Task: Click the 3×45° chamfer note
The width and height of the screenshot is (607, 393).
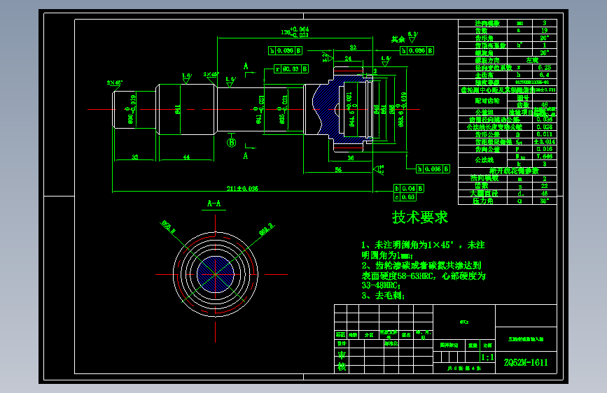Action: pyautogui.click(x=211, y=74)
